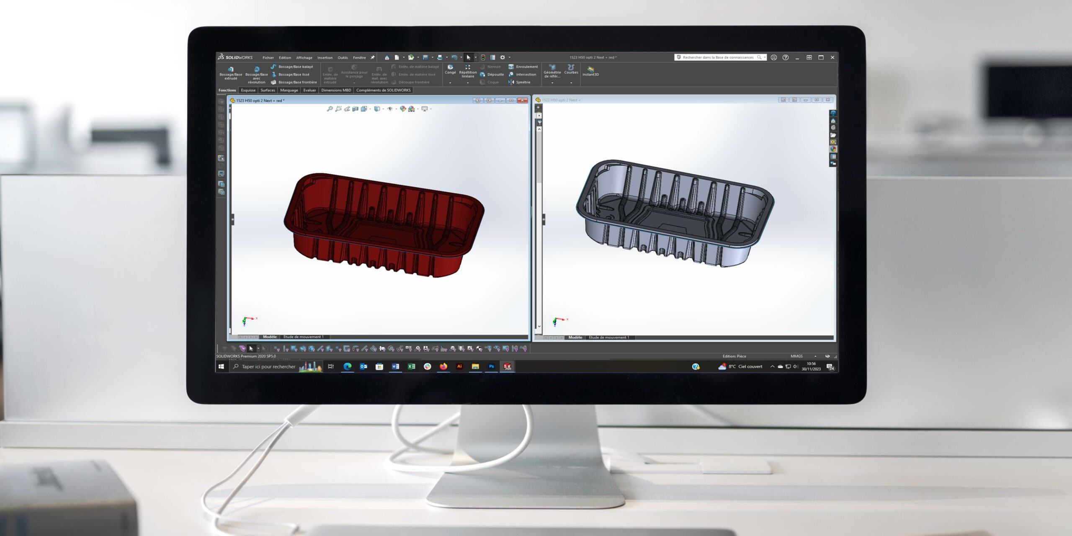Viewport: 1072px width, 536px height.
Task: Select the Dépouille draft tool
Action: pyautogui.click(x=492, y=75)
